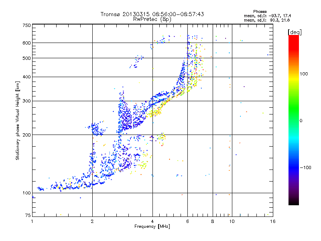The image size is (321, 241).
Task: Click the x-axis tick label '8'
Action: coord(213,221)
